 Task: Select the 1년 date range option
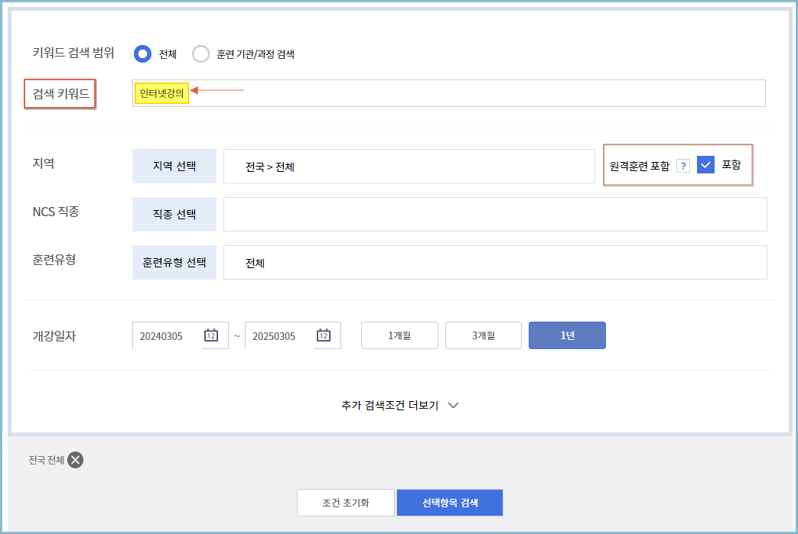567,335
